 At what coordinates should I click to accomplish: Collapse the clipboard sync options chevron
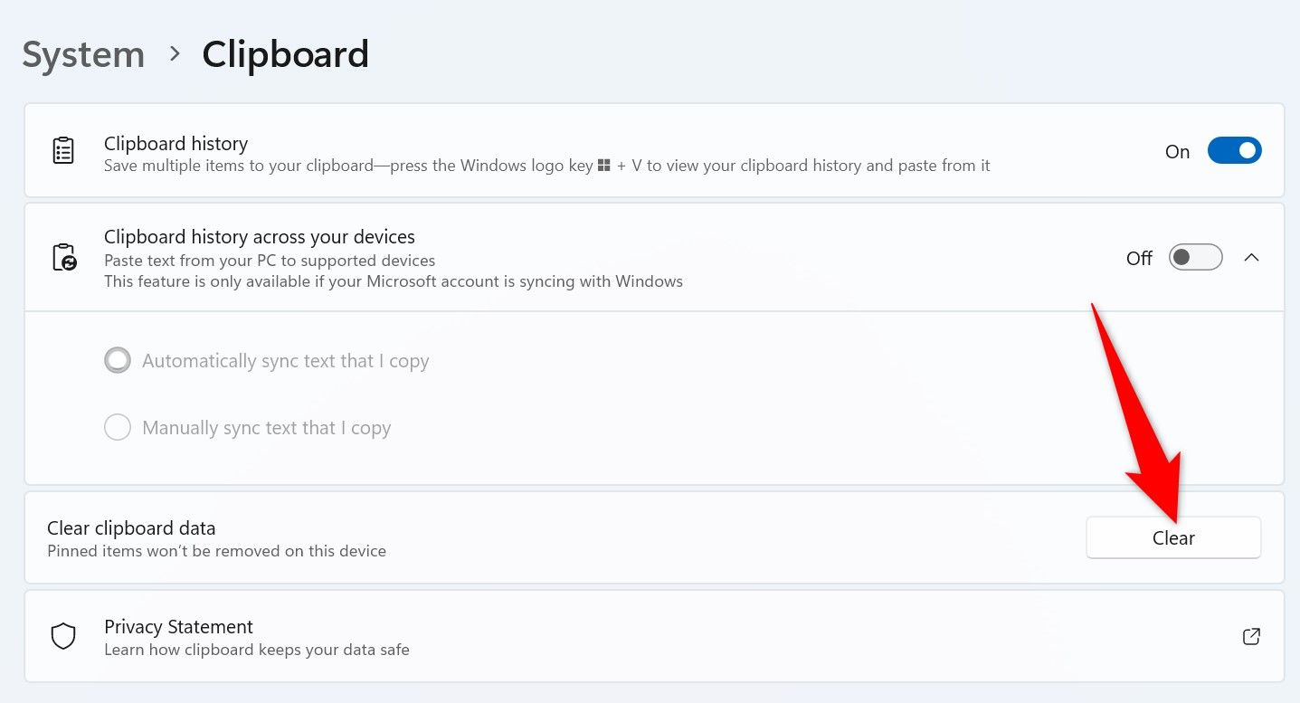(x=1251, y=258)
